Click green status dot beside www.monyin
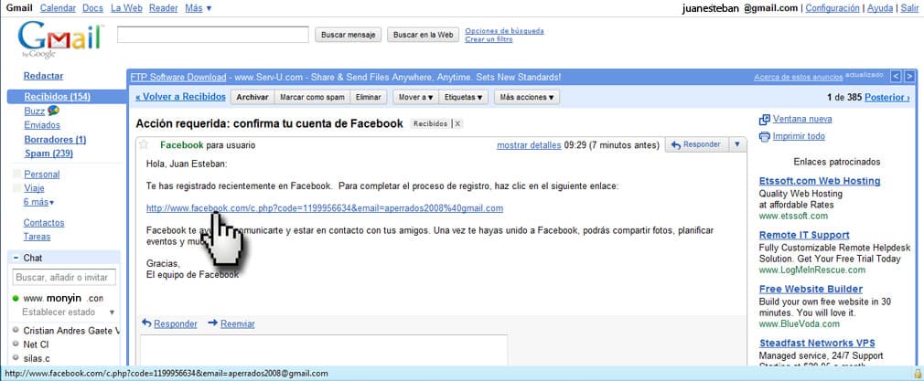 pos(16,299)
